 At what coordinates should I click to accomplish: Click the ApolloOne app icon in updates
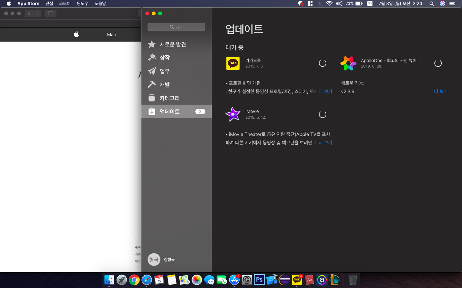point(348,63)
